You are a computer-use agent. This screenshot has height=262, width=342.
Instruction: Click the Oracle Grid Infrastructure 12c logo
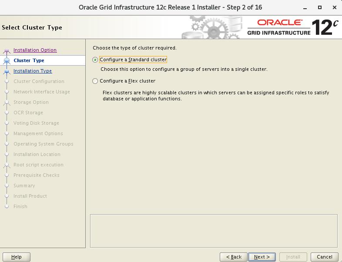coord(292,27)
